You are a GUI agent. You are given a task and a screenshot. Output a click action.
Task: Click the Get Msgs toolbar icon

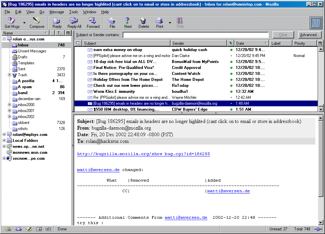[12, 23]
